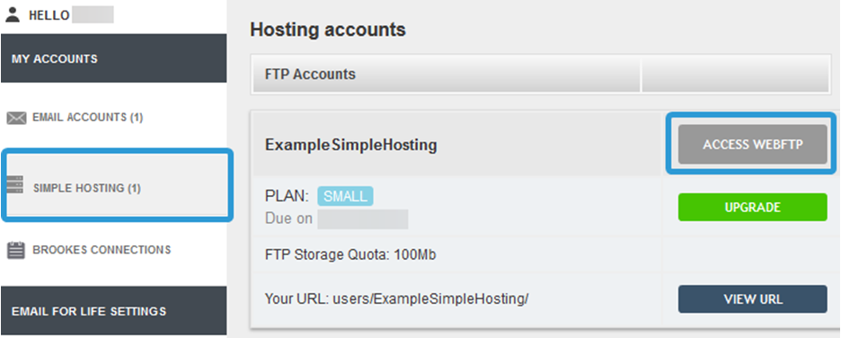Click the HELLO greeting text
841x338 pixels.
tap(49, 15)
